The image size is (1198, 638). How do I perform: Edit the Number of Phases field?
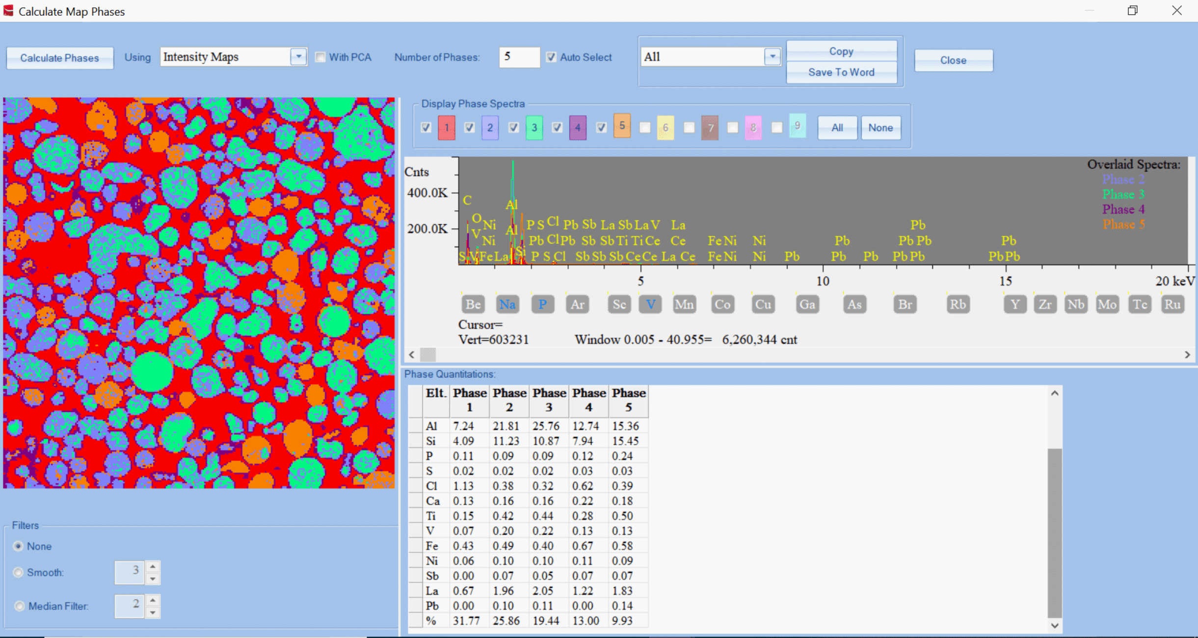pos(519,57)
